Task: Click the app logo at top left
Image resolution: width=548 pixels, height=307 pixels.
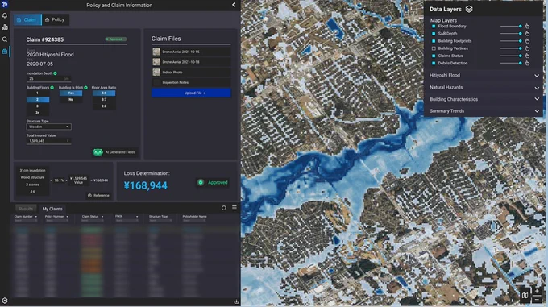Action: click(x=5, y=4)
